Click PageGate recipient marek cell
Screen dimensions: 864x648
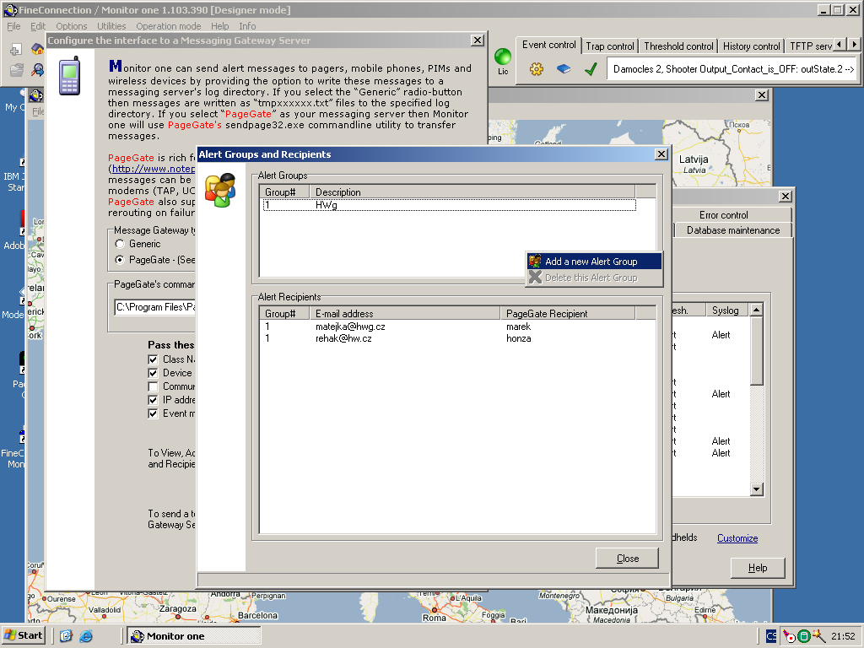click(x=519, y=327)
